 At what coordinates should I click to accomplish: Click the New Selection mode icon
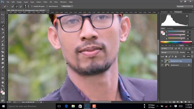(12, 6)
